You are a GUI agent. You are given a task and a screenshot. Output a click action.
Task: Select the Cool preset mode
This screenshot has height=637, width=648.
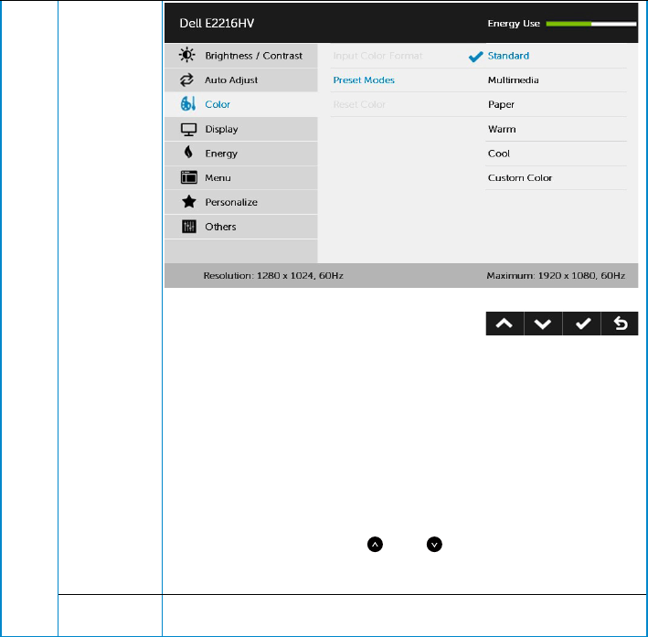point(499,154)
